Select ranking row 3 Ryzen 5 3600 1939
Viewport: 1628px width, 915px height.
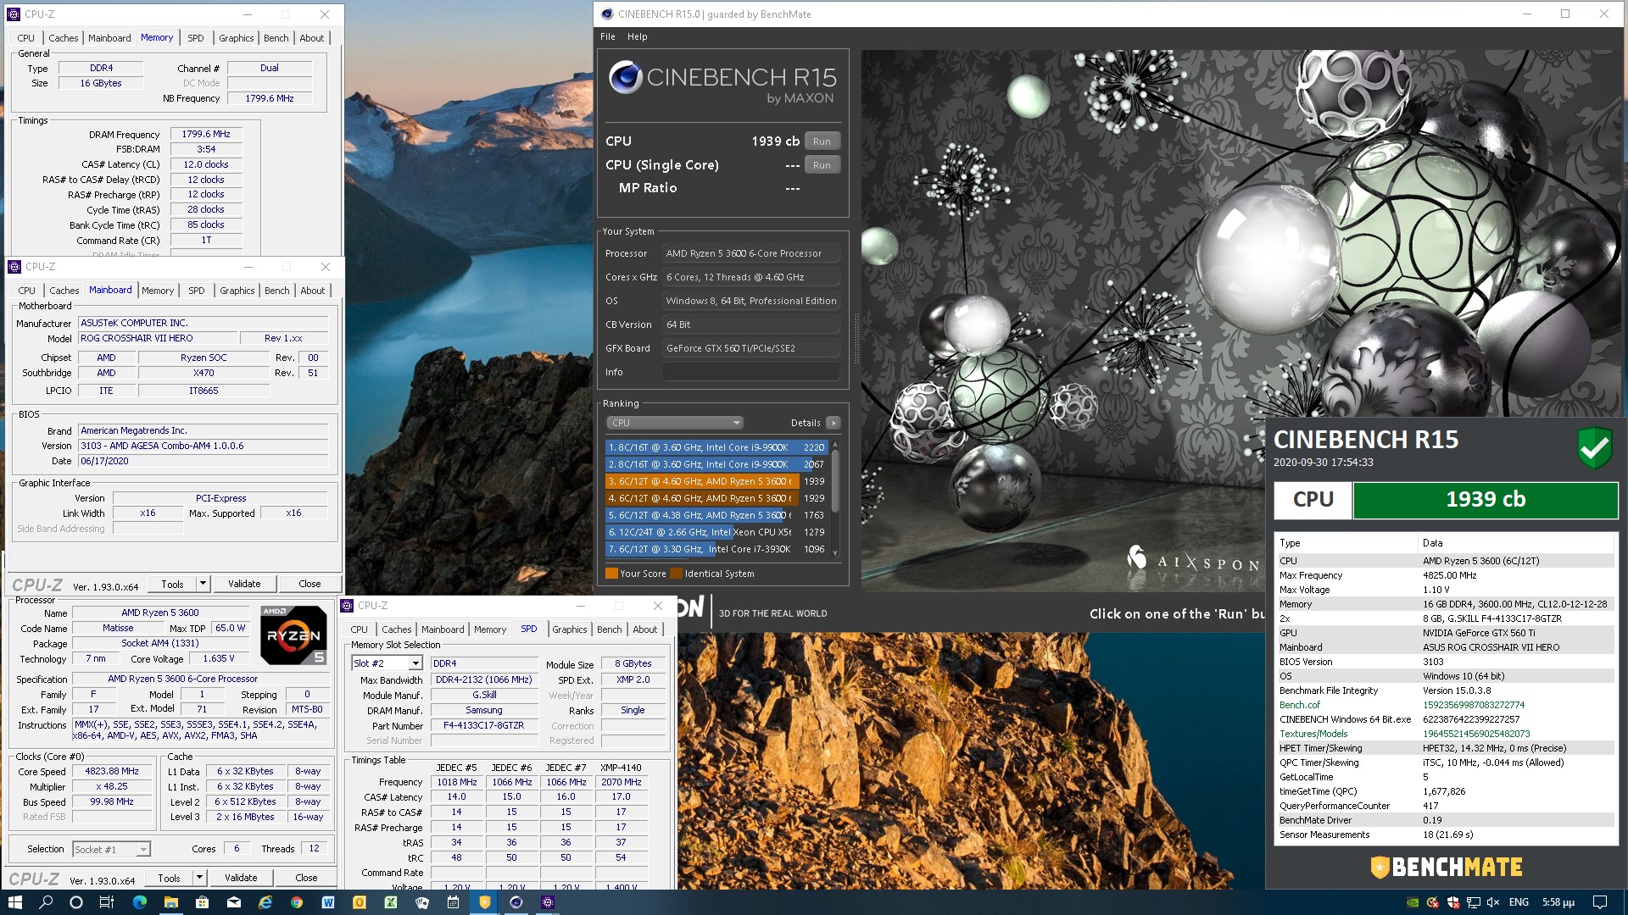[716, 481]
